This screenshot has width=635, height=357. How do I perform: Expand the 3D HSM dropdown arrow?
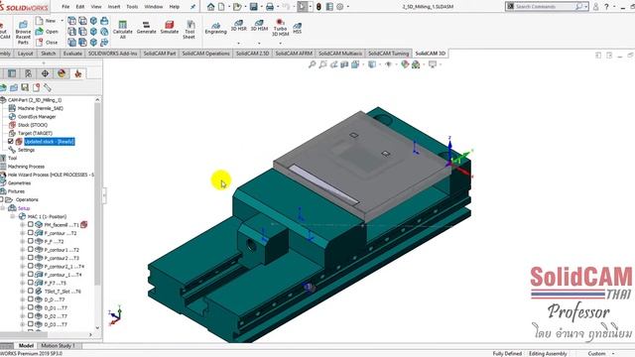pos(259,43)
